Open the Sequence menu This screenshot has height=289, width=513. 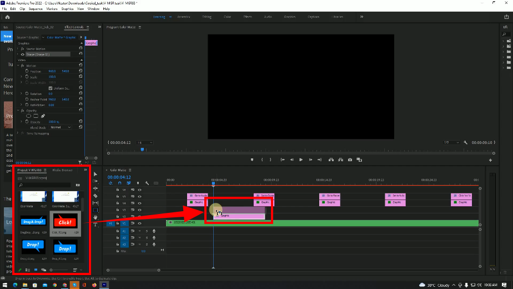click(36, 9)
